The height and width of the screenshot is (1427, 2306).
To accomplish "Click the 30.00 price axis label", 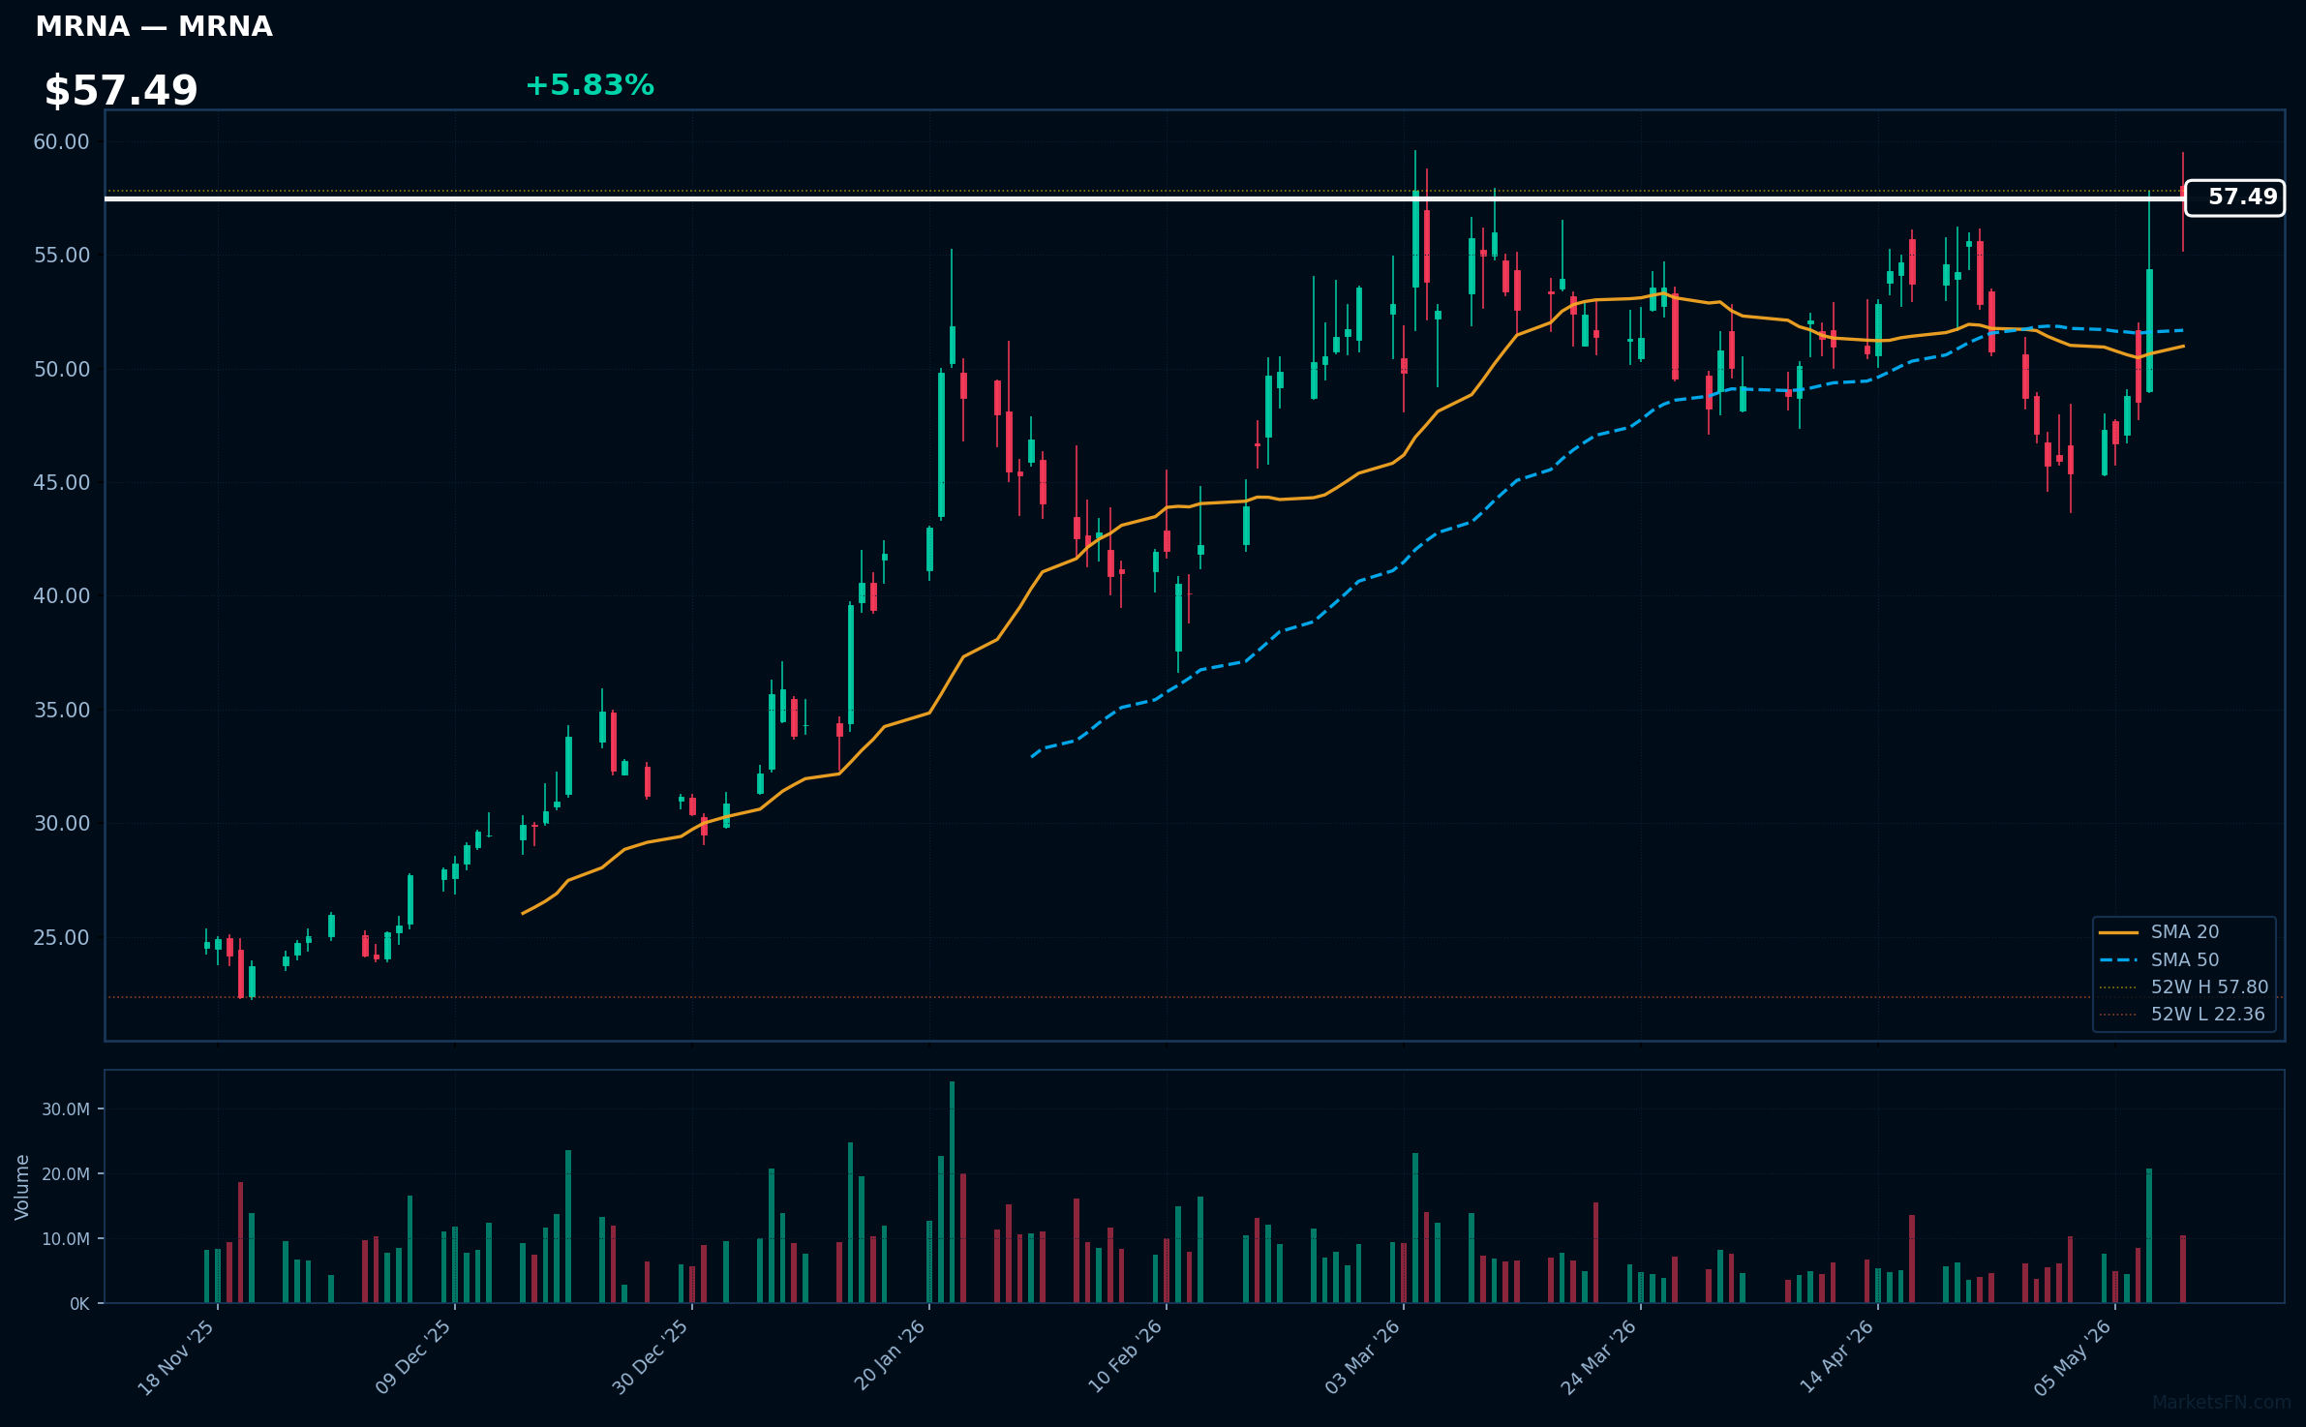I will (x=61, y=824).
